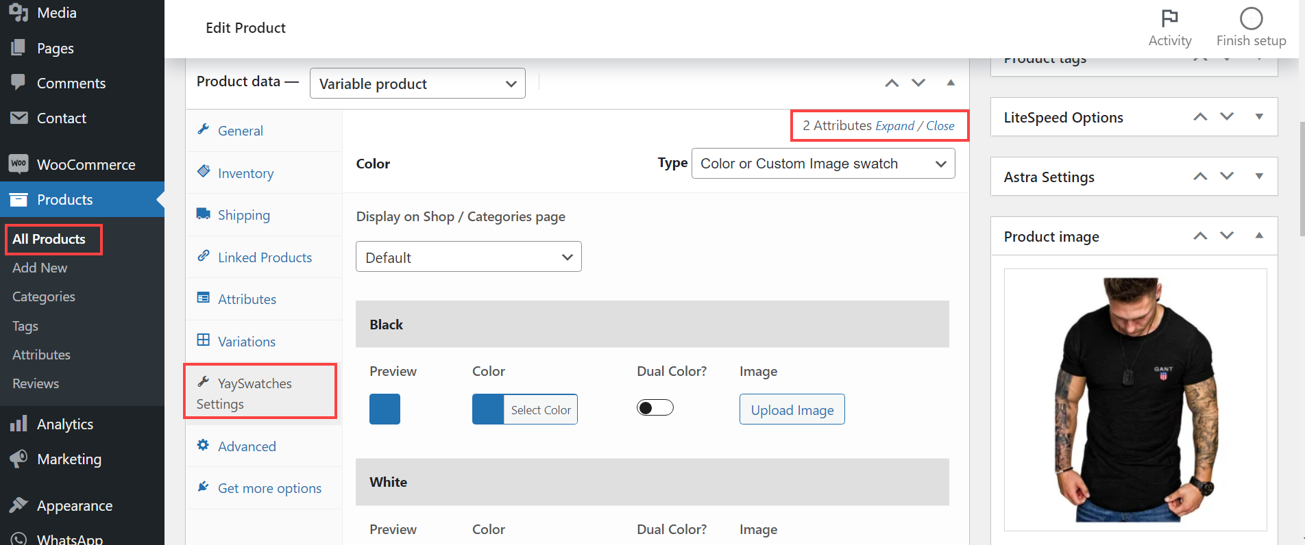1305x545 pixels.
Task: Click the Marketing megaphone icon
Action: pos(19,459)
